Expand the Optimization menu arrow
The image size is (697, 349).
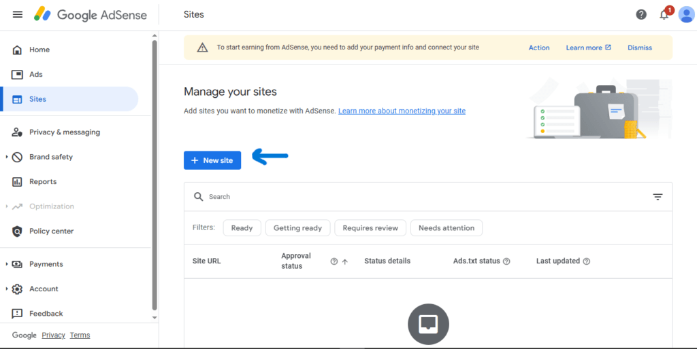coord(7,206)
